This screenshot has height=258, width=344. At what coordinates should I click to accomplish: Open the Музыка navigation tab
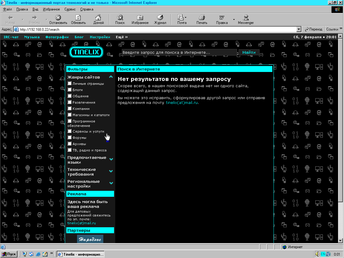pyautogui.click(x=32, y=37)
